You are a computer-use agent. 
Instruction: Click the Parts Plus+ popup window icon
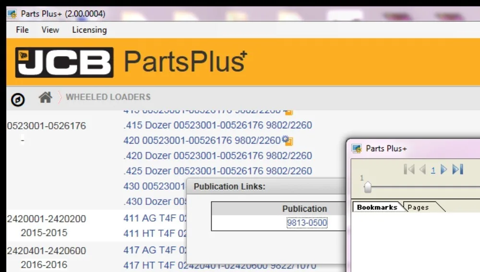pyautogui.click(x=357, y=148)
